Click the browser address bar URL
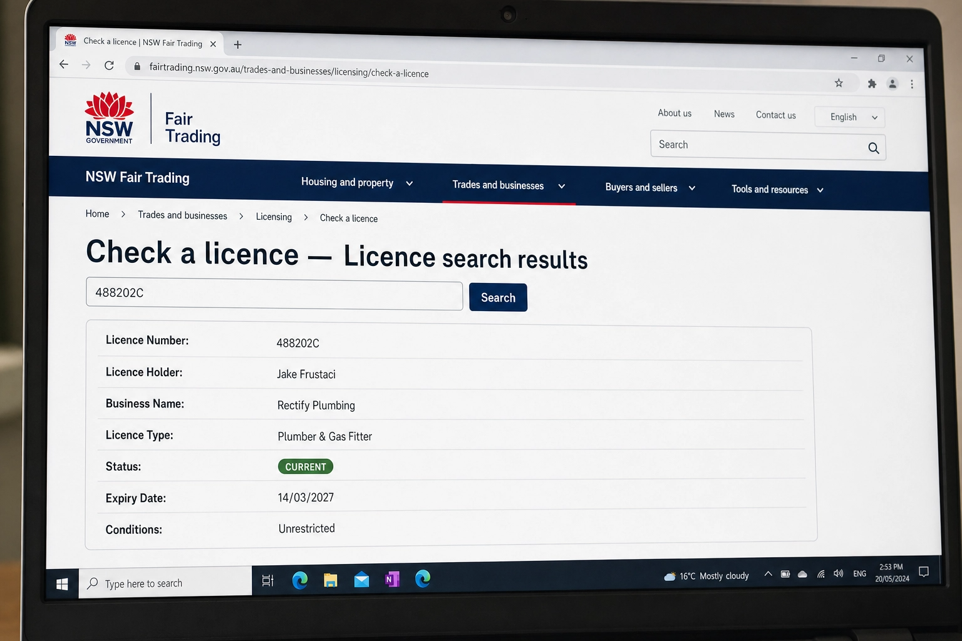The image size is (962, 641). coord(289,70)
